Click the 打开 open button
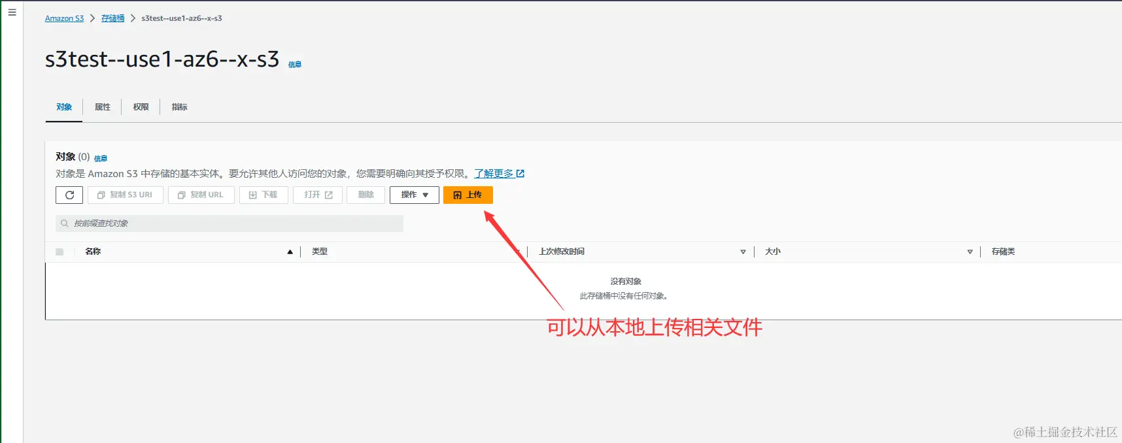 point(318,195)
